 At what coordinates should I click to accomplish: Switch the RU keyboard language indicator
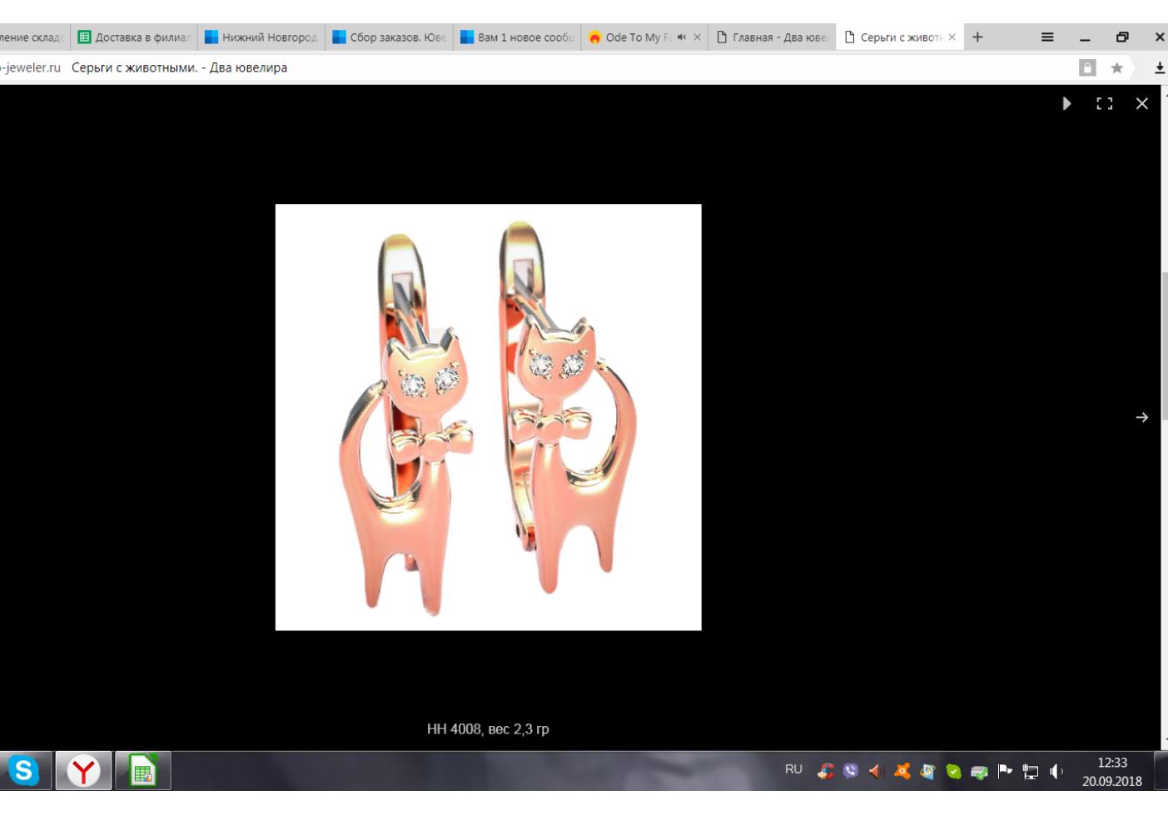click(x=793, y=769)
